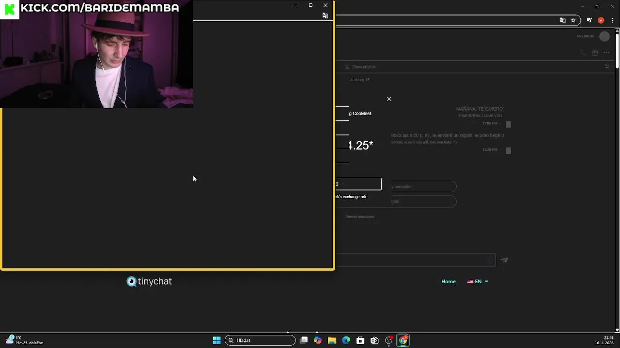Click the translate icon in the front popup window
The image size is (620, 348).
[x=325, y=15]
